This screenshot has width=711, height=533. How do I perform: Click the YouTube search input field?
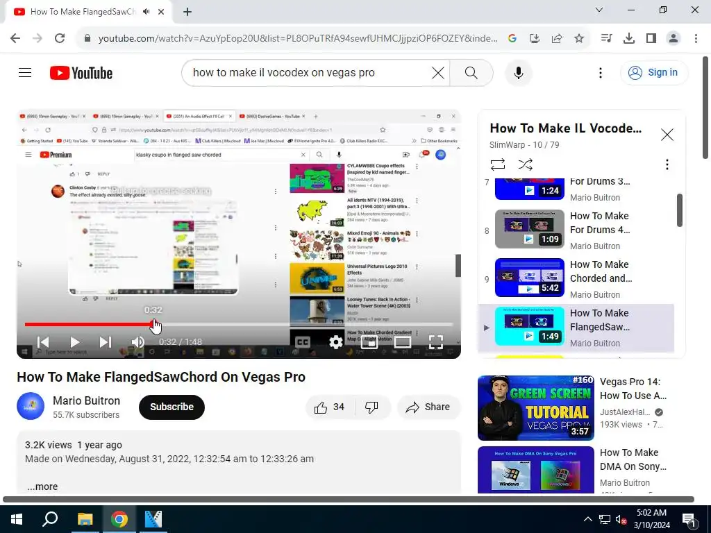tap(308, 72)
